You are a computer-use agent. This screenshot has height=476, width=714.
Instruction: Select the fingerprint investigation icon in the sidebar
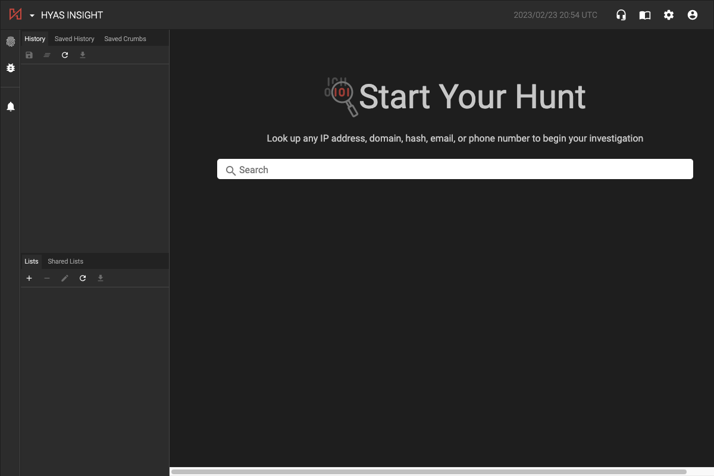pos(10,42)
